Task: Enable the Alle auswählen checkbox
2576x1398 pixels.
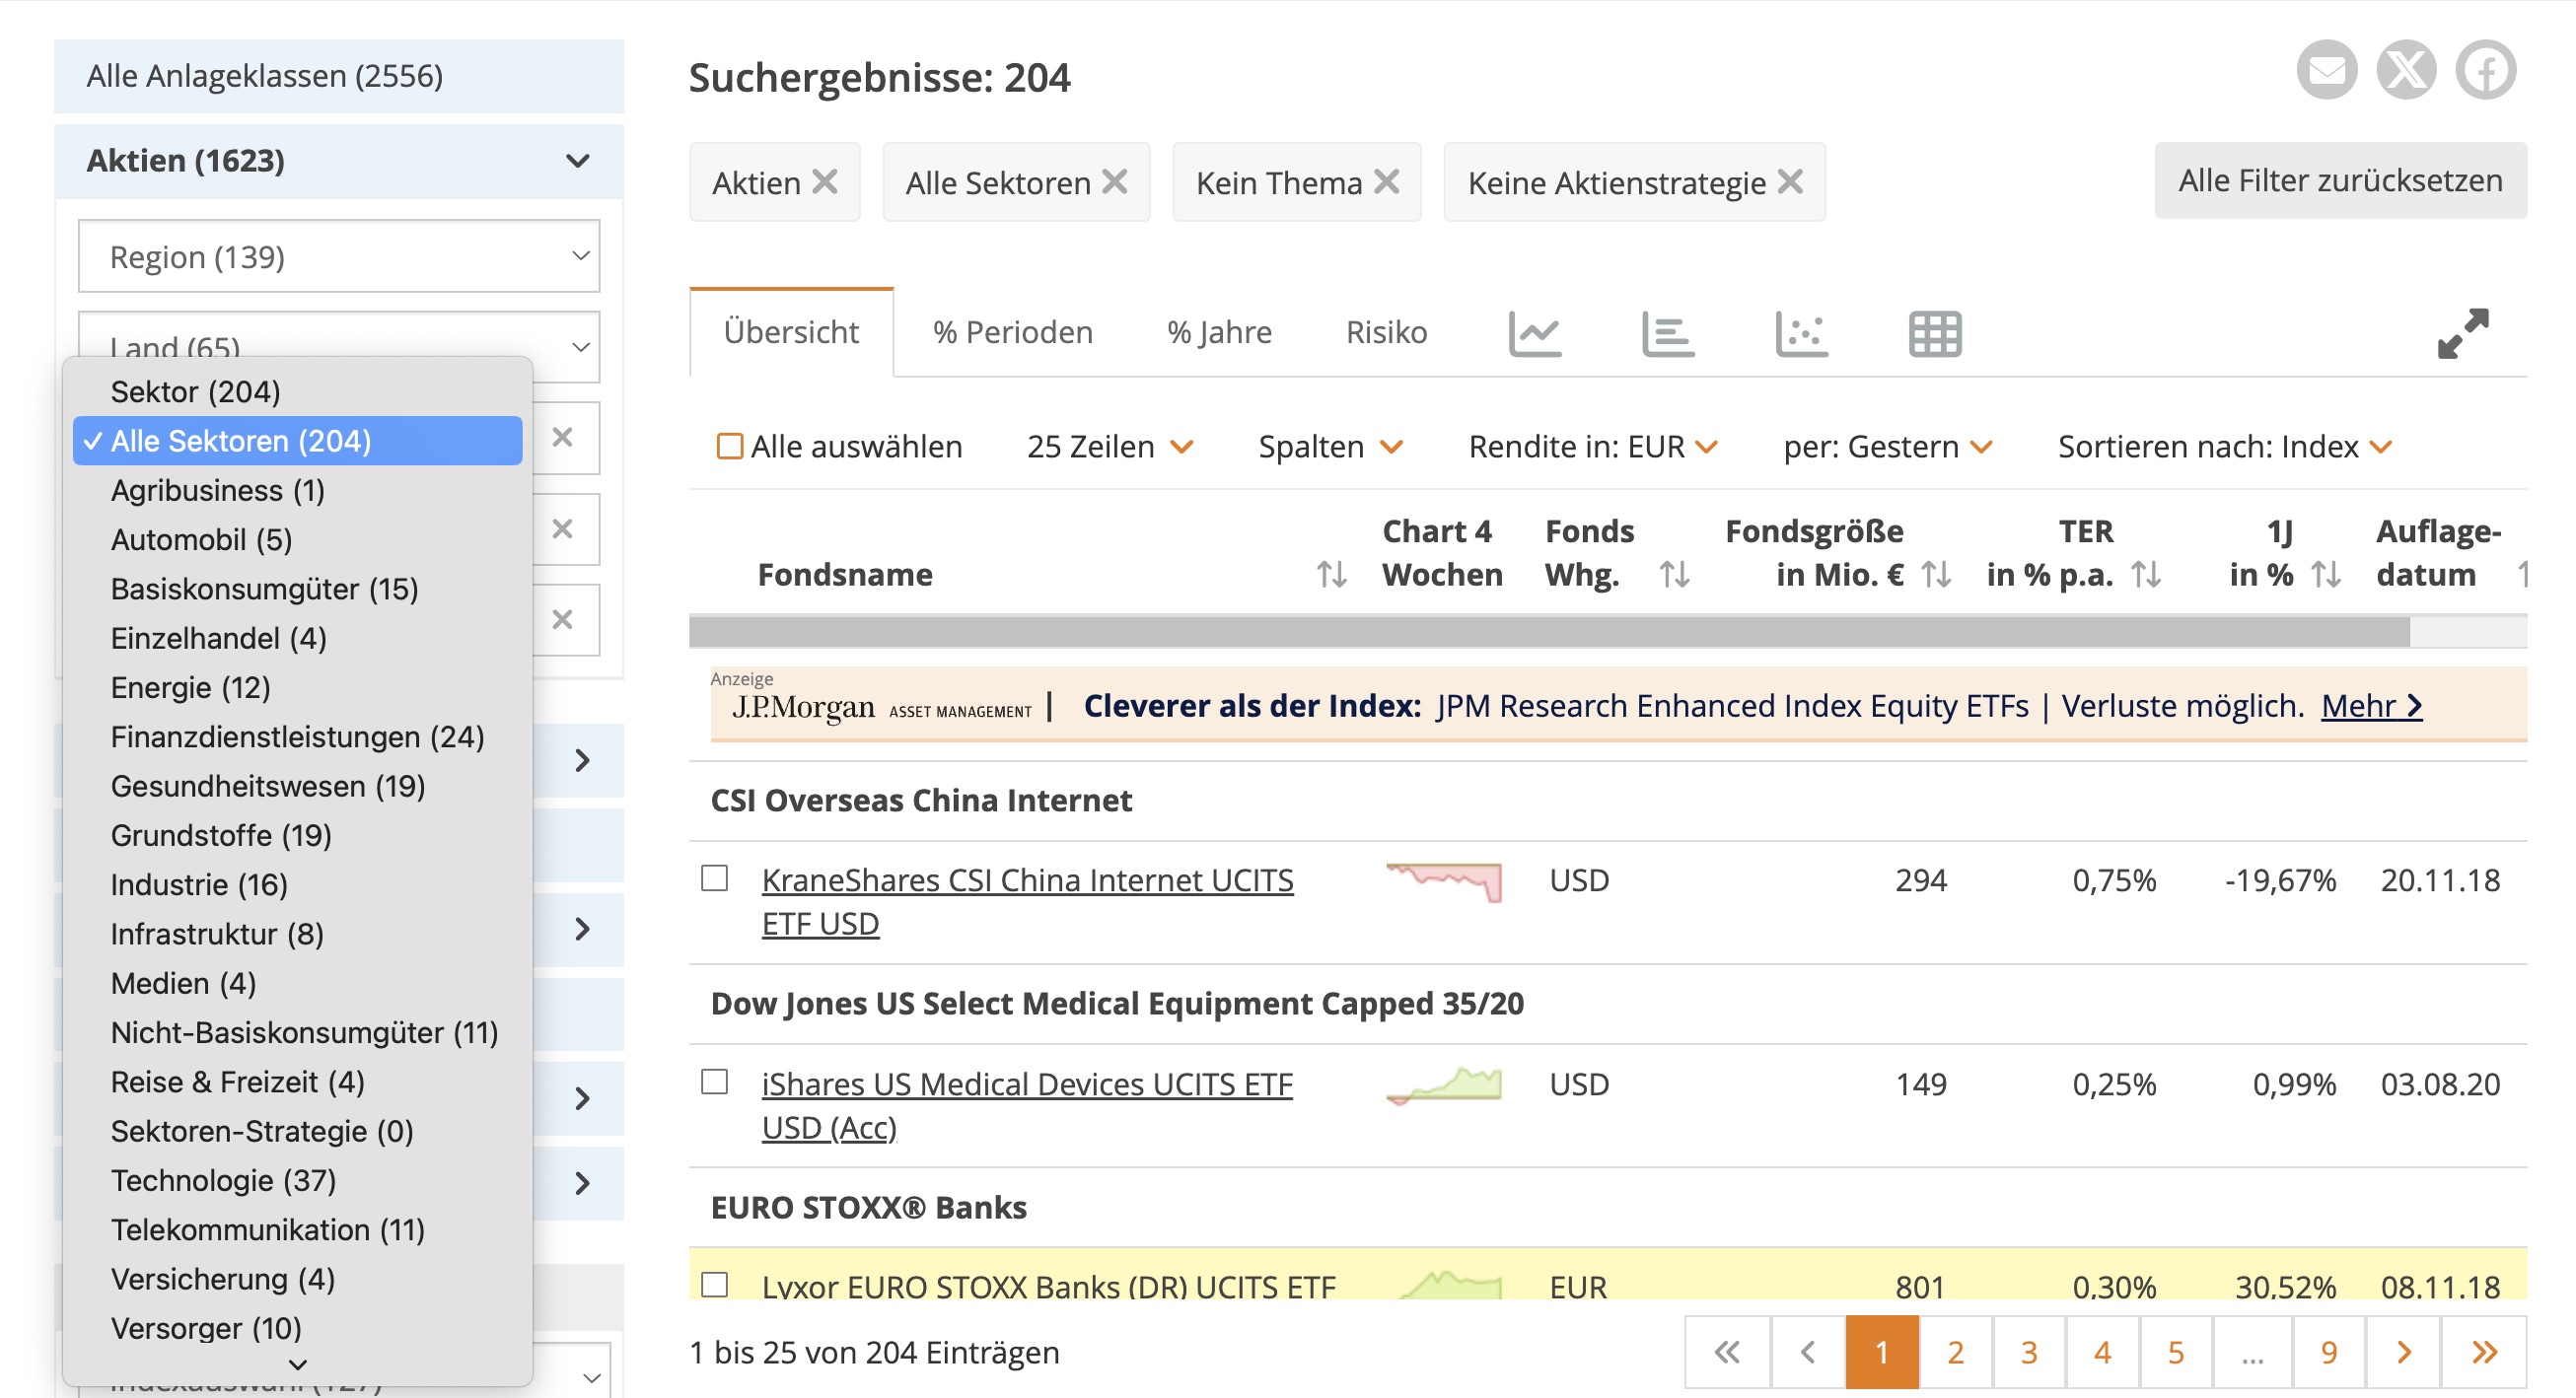Action: [732, 446]
